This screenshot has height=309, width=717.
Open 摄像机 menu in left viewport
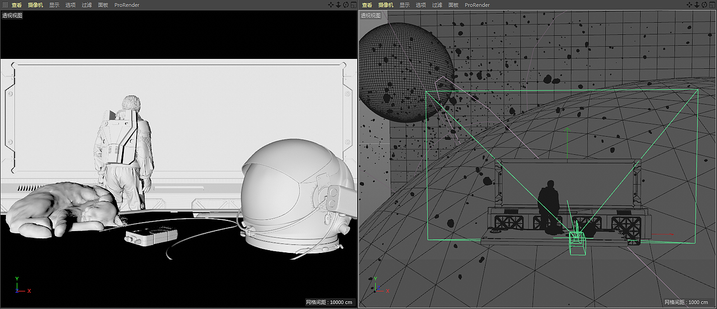click(36, 4)
